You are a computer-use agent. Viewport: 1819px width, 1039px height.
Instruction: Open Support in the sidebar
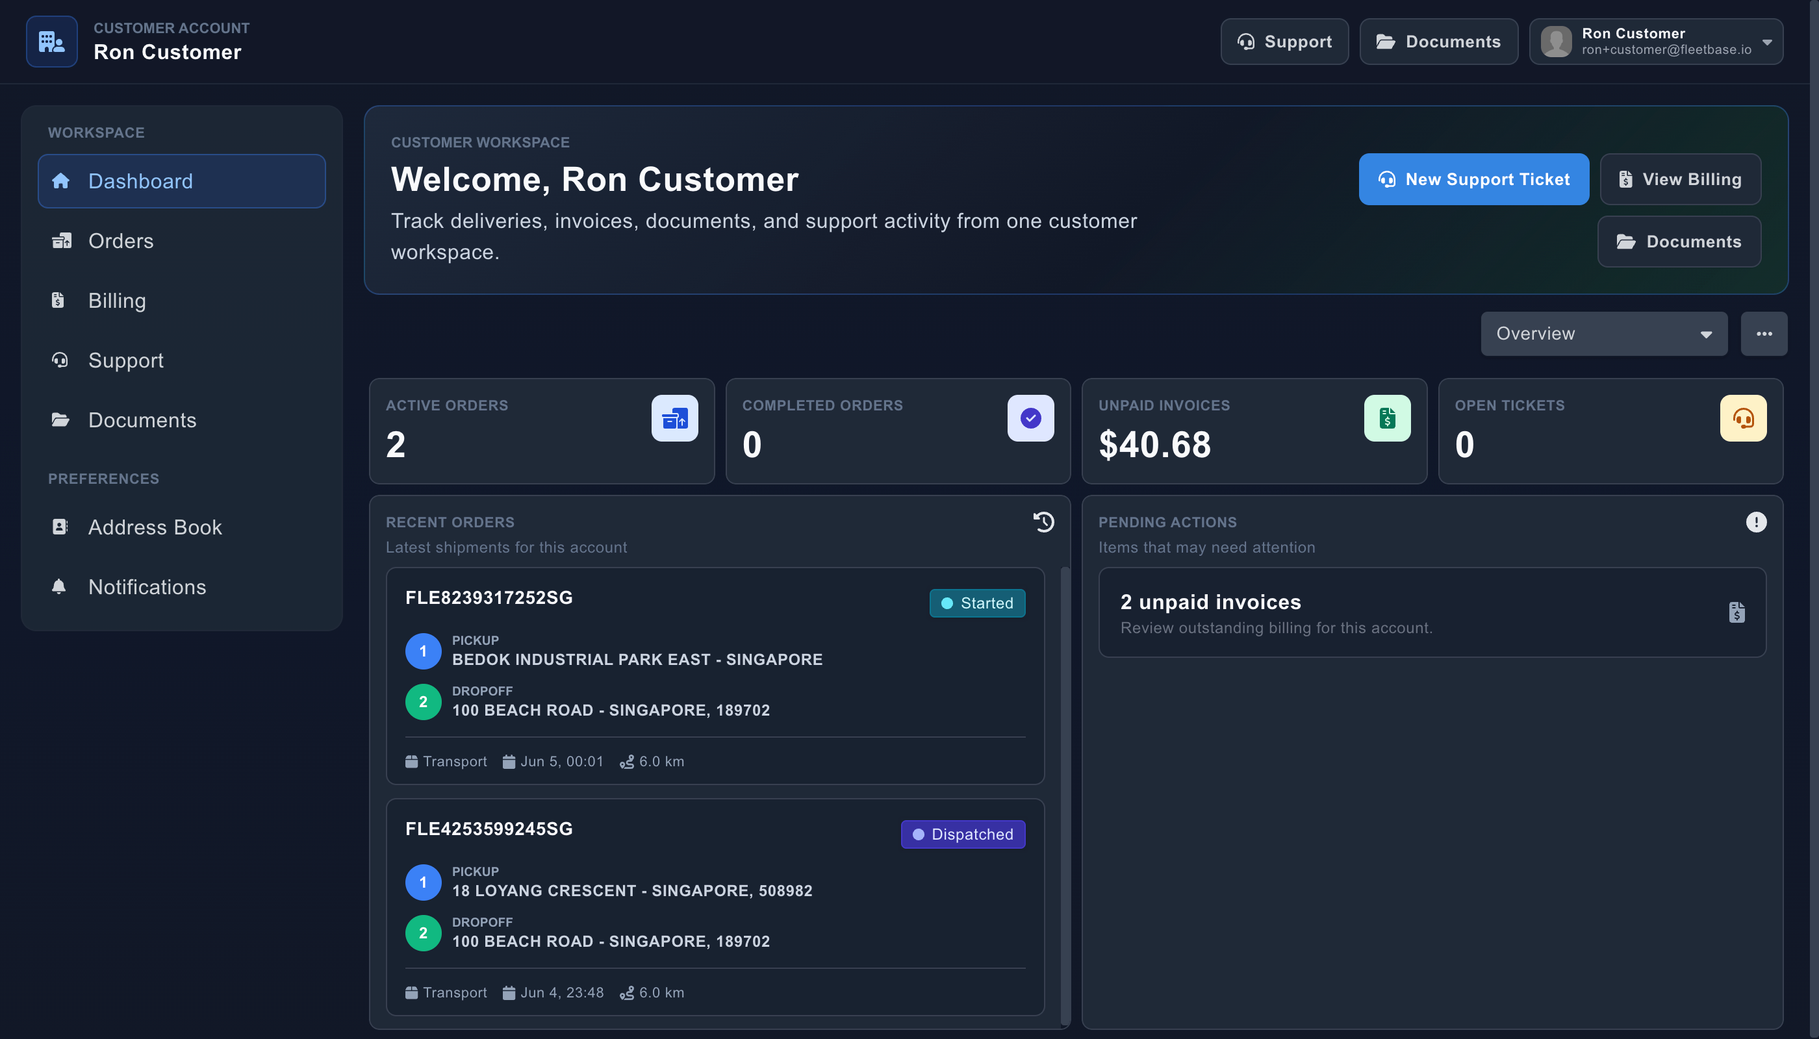point(181,360)
